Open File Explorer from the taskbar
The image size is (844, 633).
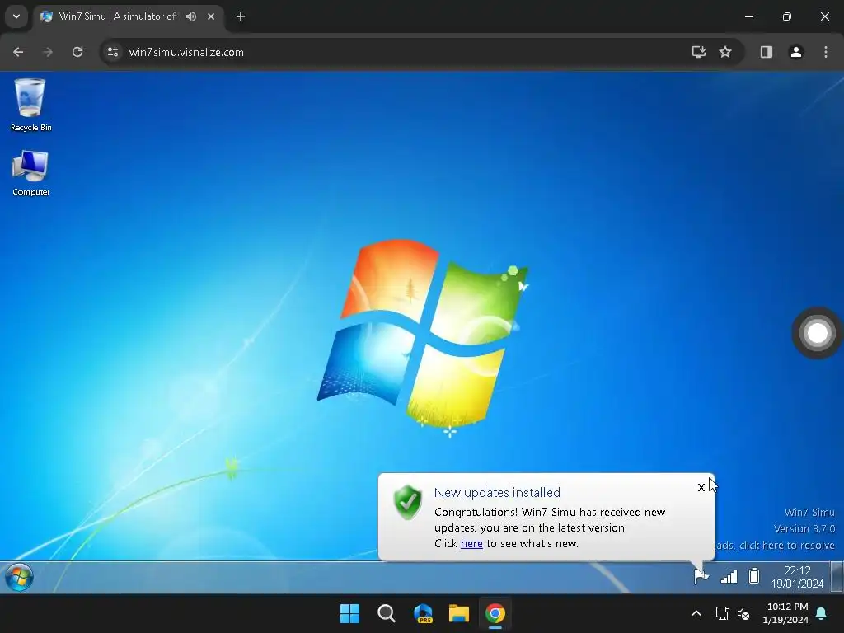459,613
